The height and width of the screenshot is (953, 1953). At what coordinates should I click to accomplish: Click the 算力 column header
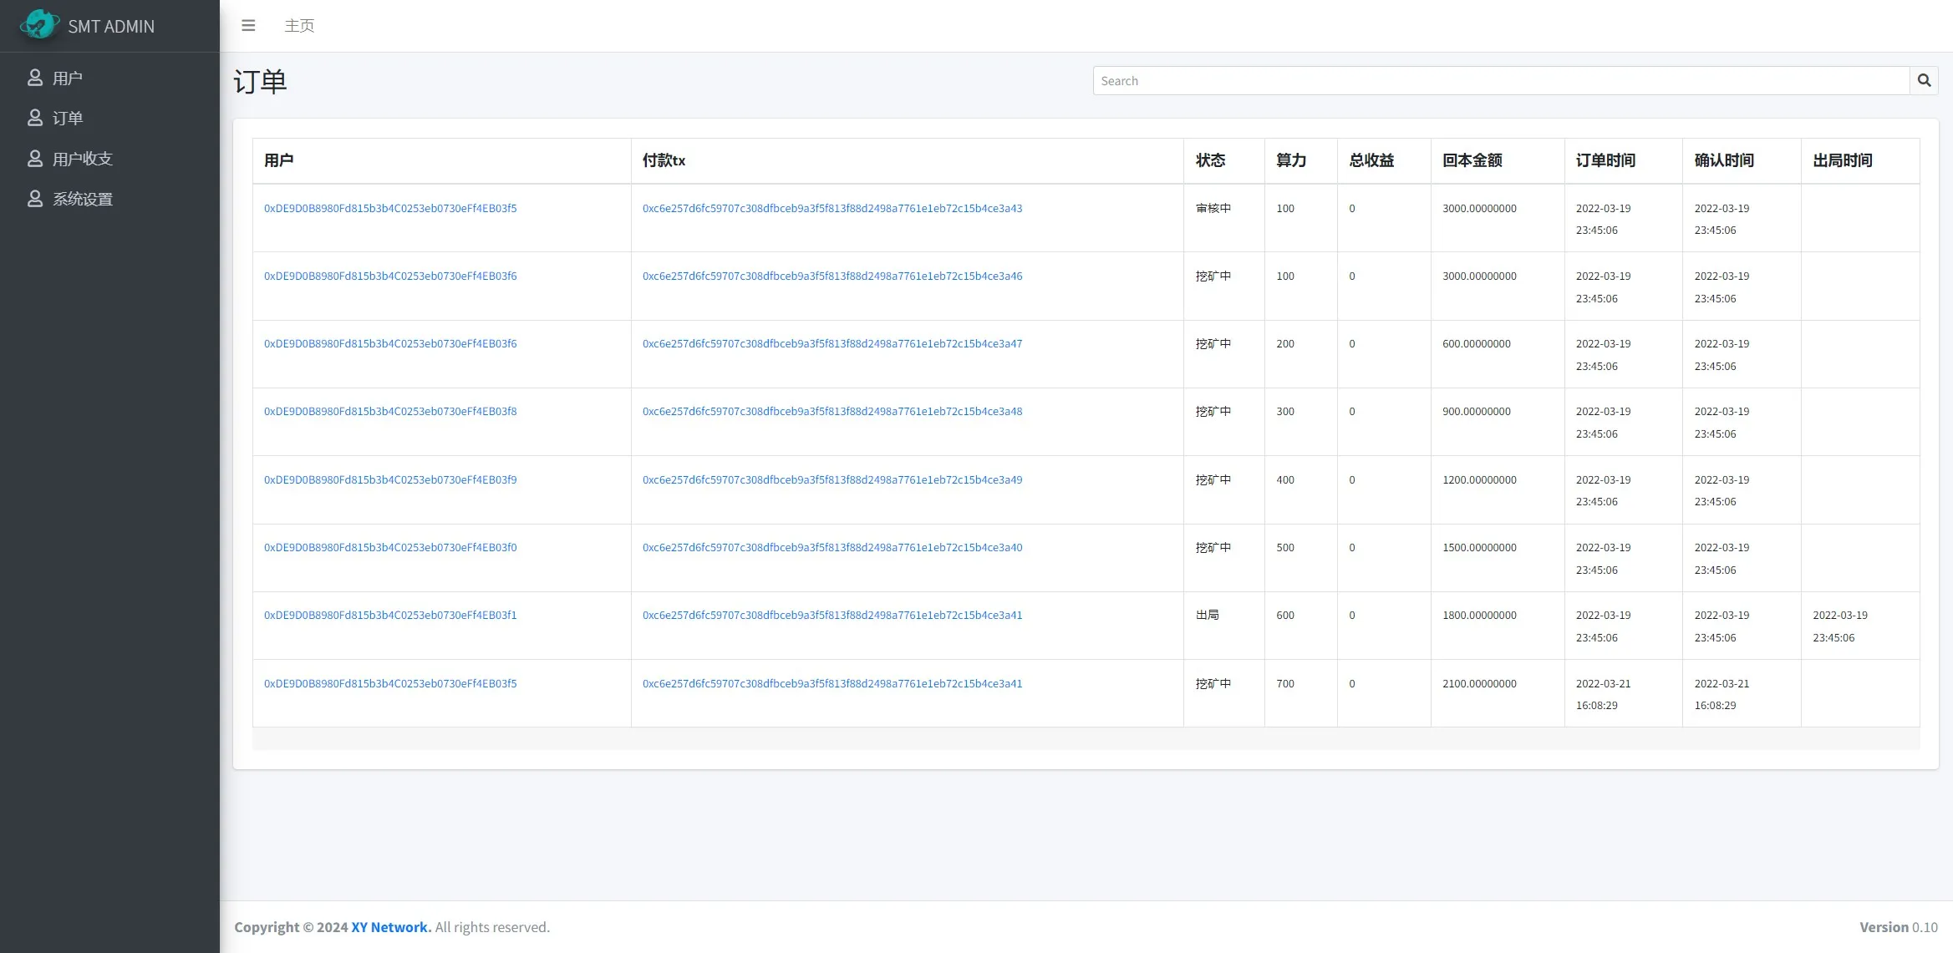click(1290, 160)
